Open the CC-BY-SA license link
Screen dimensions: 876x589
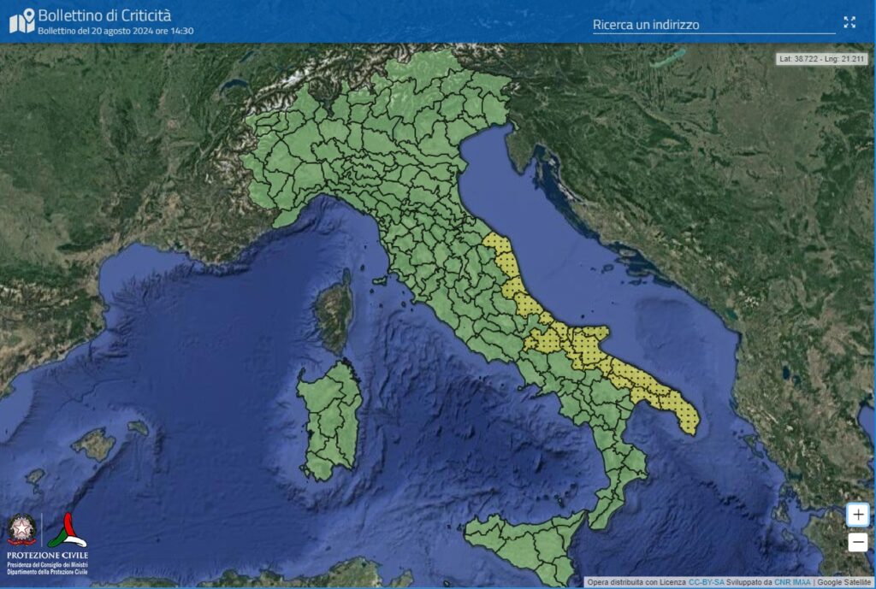tap(706, 582)
